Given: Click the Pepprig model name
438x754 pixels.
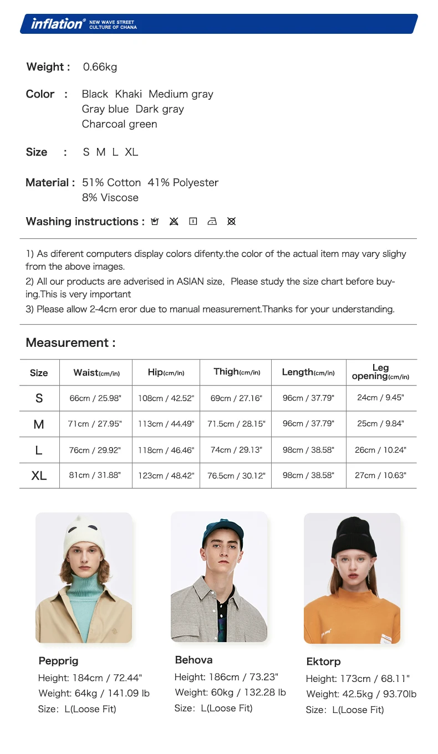Looking at the screenshot, I should point(58,661).
